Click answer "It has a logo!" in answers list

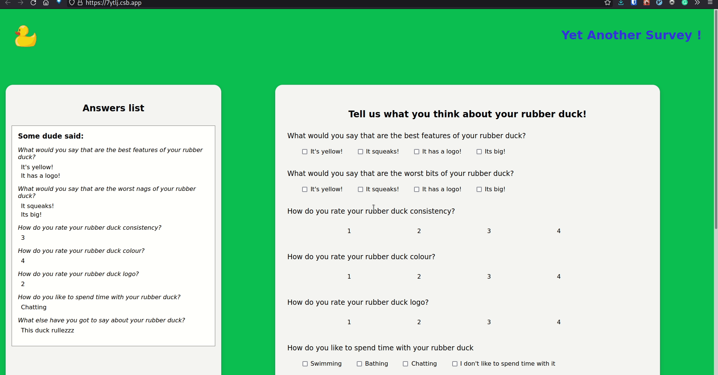point(40,176)
